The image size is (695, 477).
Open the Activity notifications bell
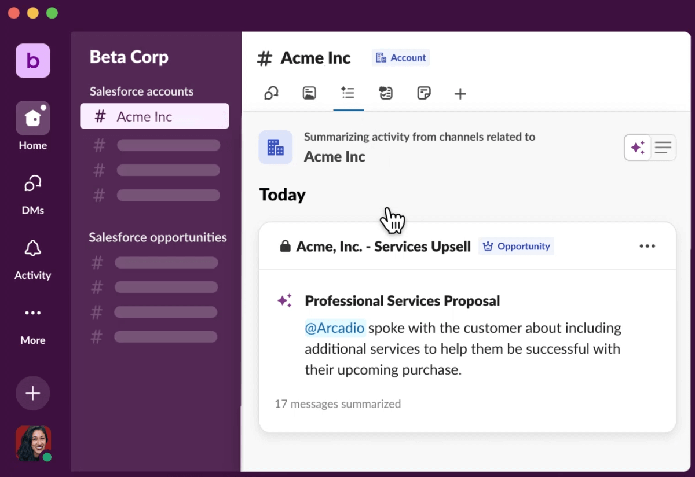[32, 249]
